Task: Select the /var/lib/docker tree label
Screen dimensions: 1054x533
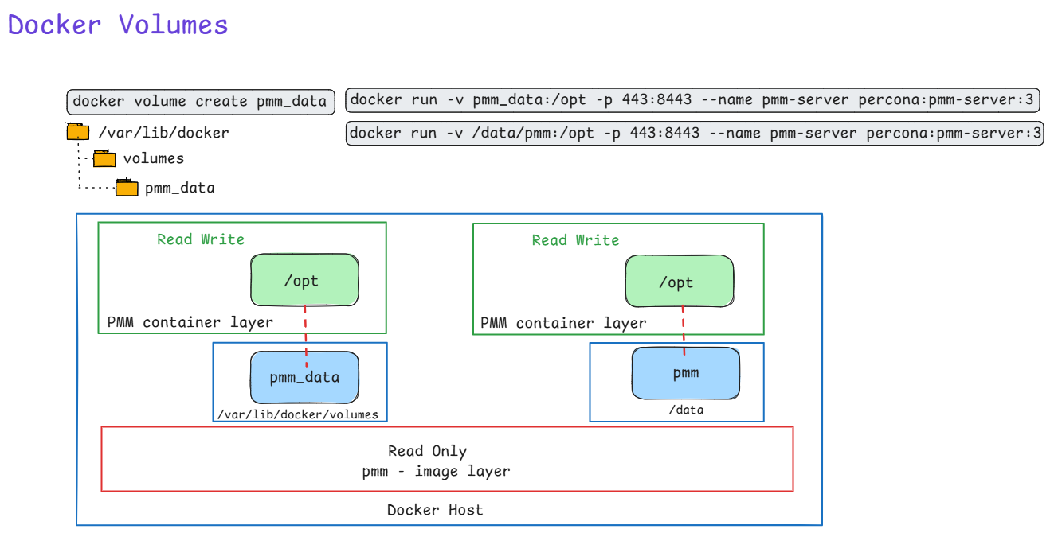Action: [x=163, y=133]
